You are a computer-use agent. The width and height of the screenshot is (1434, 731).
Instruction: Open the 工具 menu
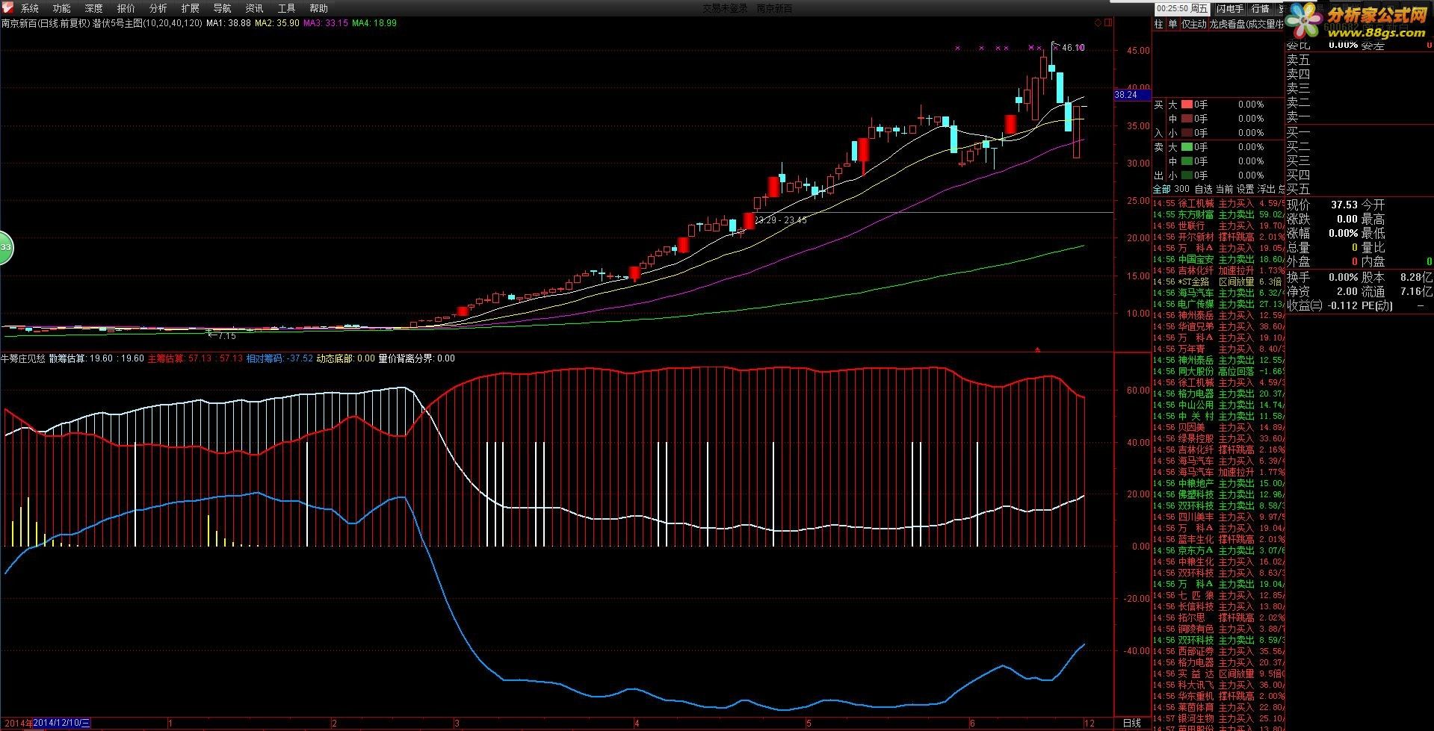[287, 8]
